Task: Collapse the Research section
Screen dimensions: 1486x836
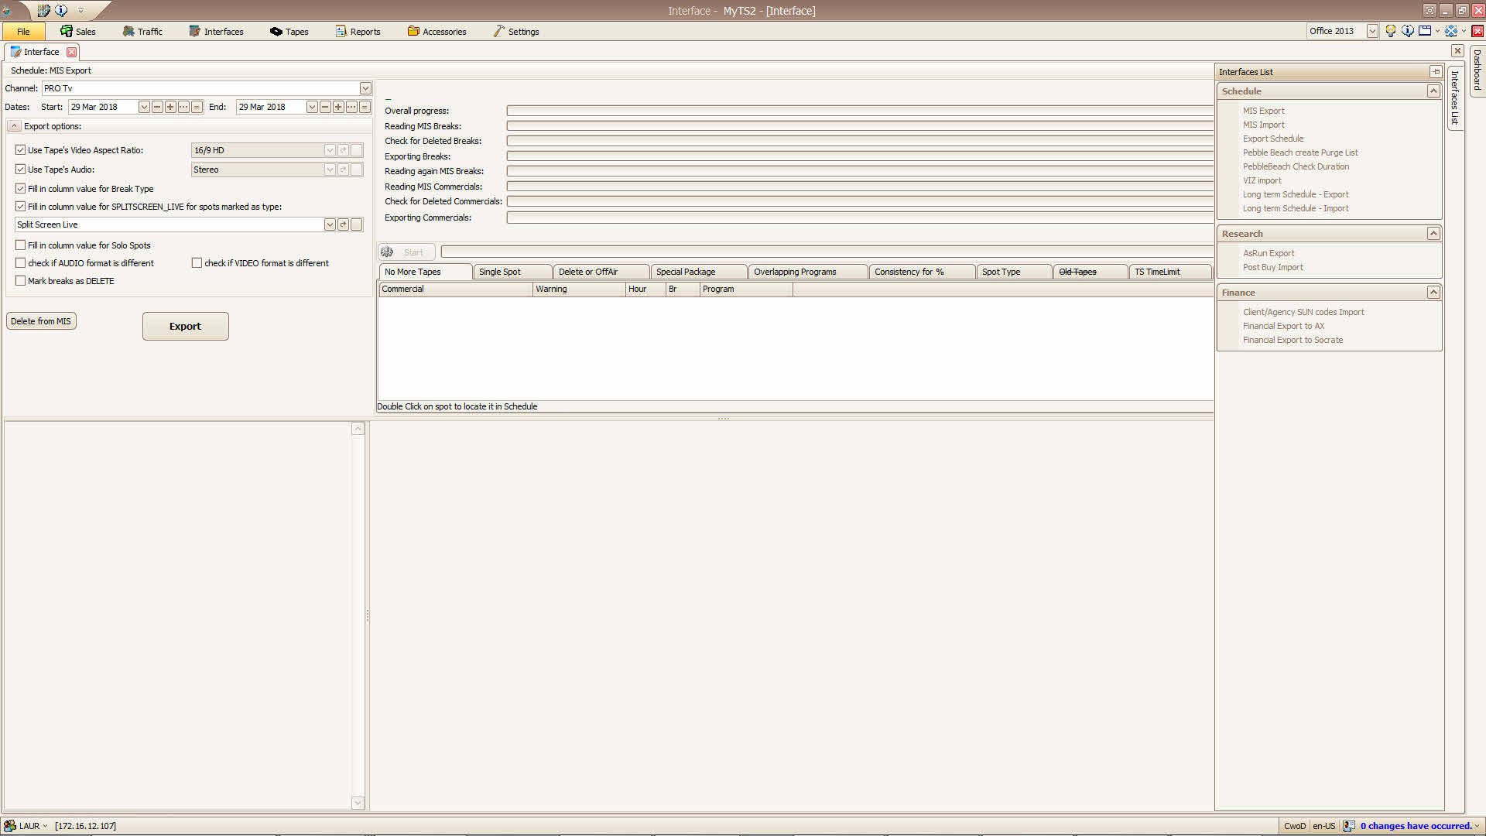Action: 1433,234
